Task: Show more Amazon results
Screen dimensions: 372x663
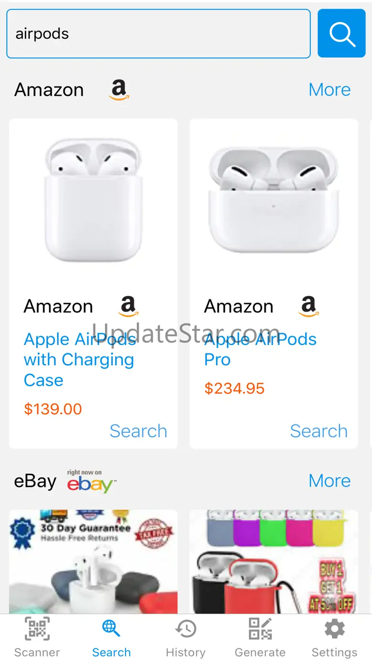Action: click(x=330, y=89)
